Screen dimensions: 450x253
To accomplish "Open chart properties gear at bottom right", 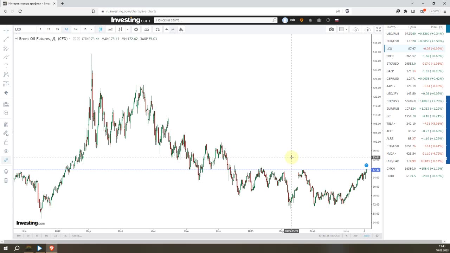I will click(x=377, y=235).
